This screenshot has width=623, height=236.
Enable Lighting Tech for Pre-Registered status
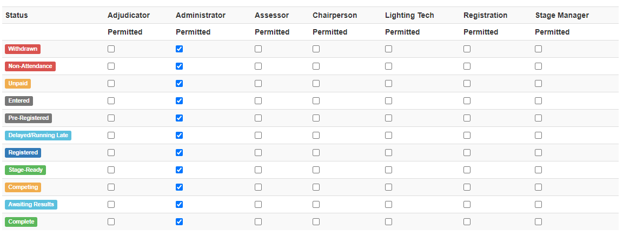[389, 118]
